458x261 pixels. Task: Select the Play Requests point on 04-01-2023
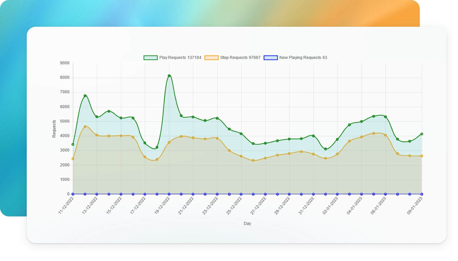pos(362,122)
